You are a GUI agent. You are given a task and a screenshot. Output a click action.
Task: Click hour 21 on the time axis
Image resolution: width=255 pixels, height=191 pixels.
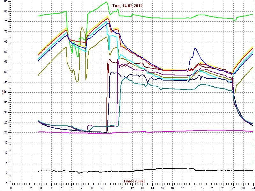(x=223, y=188)
